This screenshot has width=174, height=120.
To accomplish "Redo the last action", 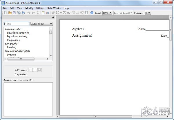I will 33,13.
